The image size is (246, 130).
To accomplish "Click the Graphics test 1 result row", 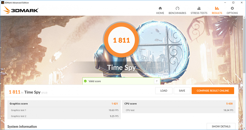I will coord(64,110).
